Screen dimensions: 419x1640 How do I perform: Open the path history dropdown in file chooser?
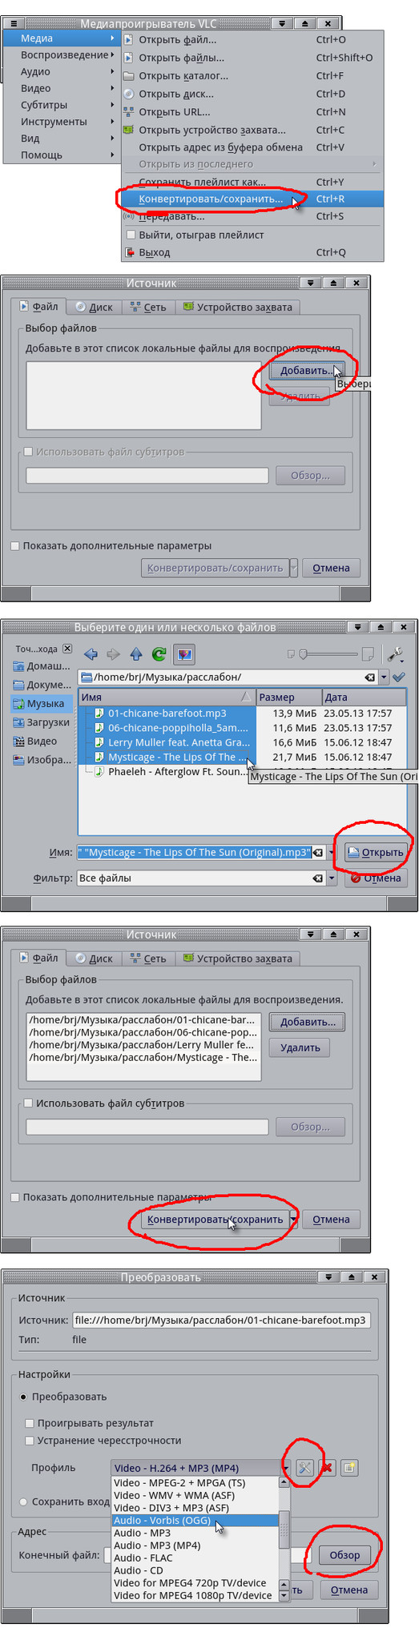(x=385, y=677)
